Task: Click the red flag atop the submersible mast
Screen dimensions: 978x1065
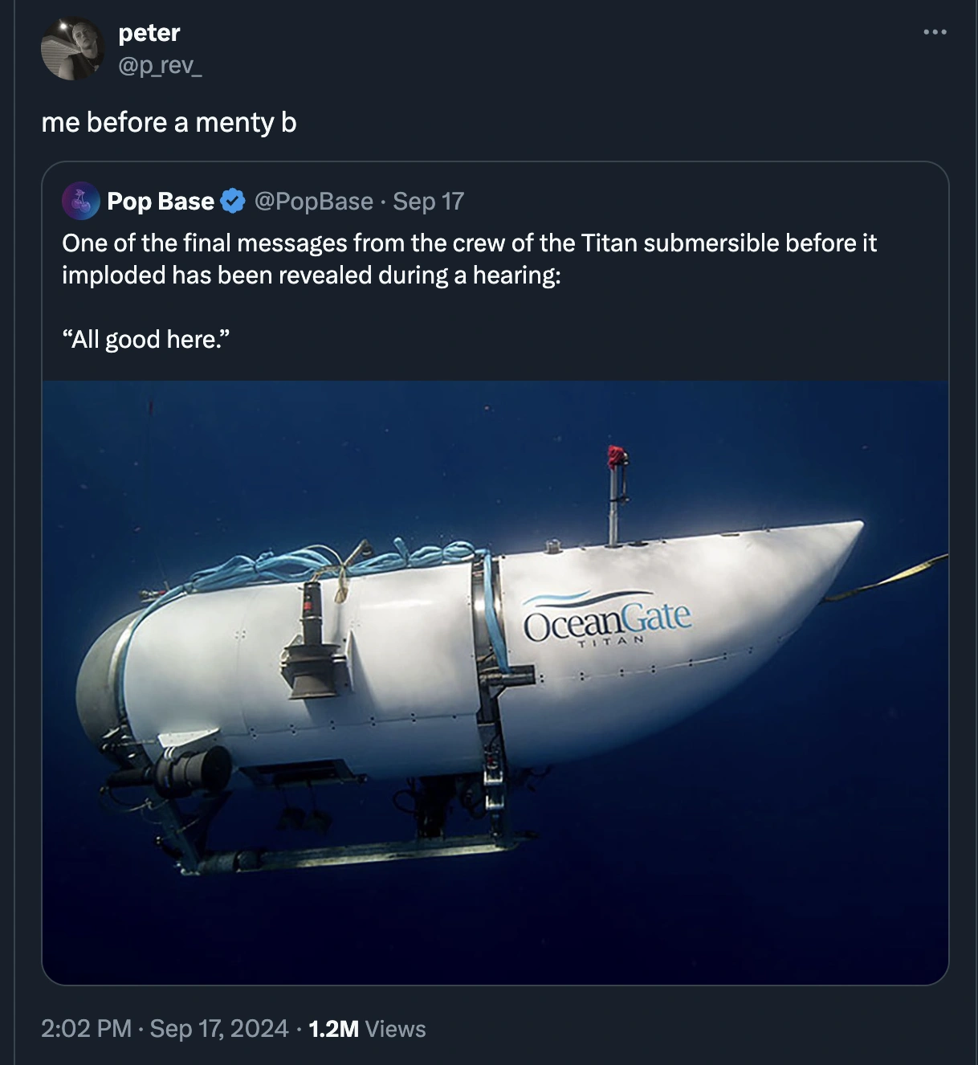Action: coord(617,456)
